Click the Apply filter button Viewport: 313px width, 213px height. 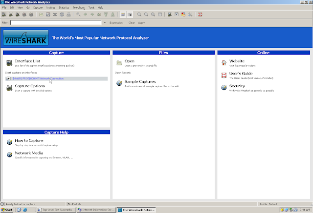point(141,23)
